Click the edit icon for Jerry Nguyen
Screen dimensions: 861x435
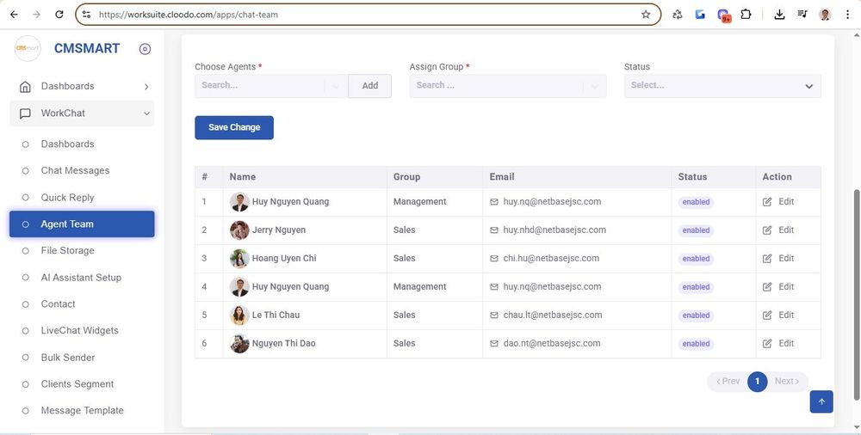click(x=767, y=230)
